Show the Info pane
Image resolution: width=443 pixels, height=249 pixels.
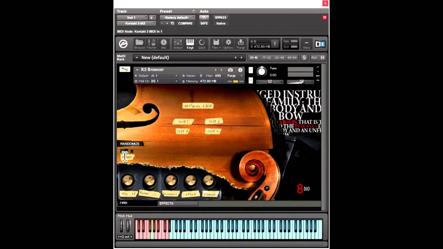coord(164,44)
